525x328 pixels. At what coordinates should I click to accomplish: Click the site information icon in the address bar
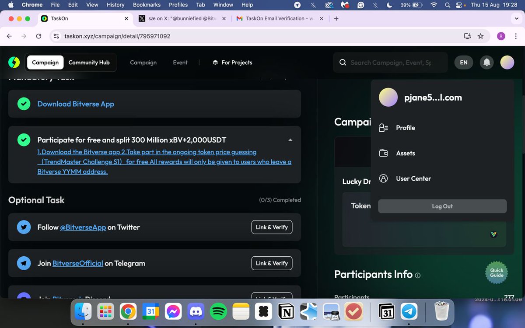(56, 36)
